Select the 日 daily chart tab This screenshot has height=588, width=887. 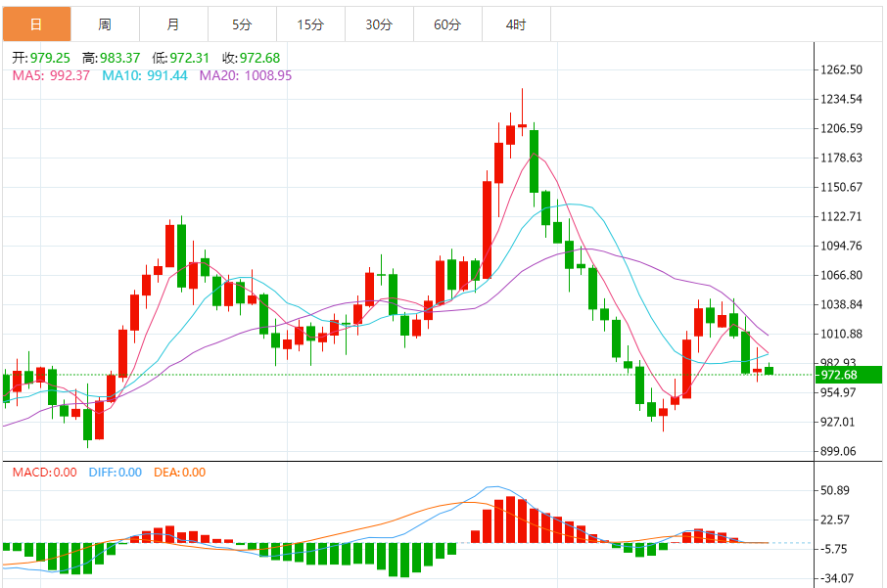(37, 24)
